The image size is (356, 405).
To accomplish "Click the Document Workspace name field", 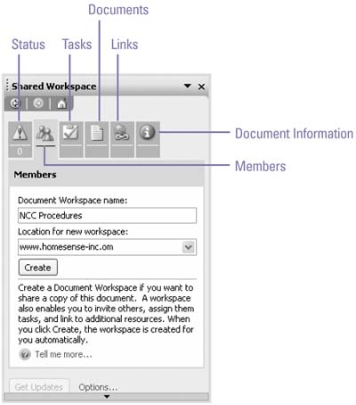I will pos(107,215).
